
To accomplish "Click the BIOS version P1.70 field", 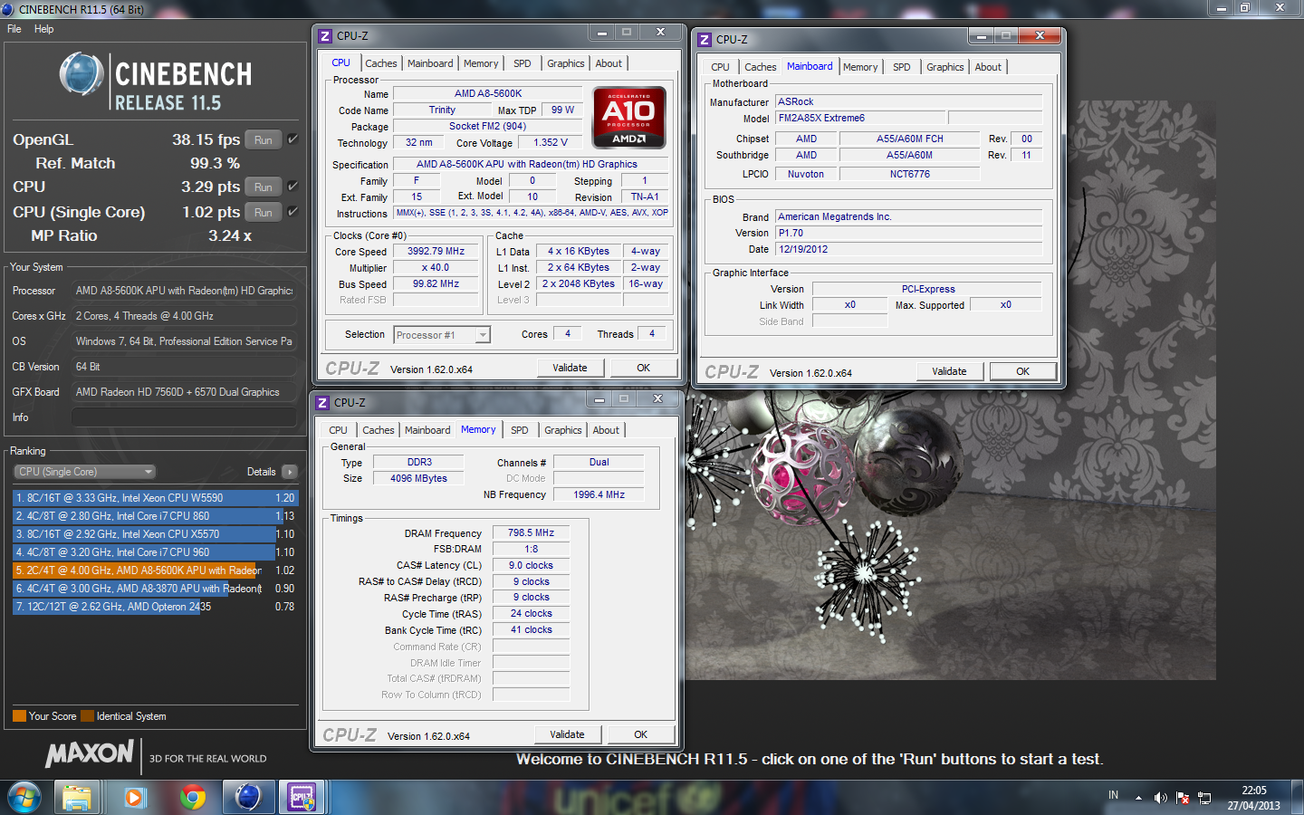I will click(909, 233).
